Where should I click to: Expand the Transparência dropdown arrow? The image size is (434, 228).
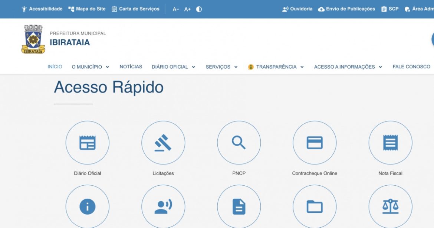click(x=302, y=67)
